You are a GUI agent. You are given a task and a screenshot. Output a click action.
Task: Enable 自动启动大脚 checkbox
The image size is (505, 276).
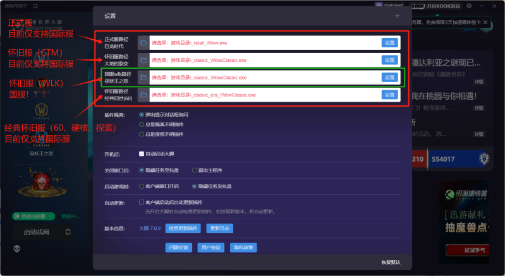142,153
